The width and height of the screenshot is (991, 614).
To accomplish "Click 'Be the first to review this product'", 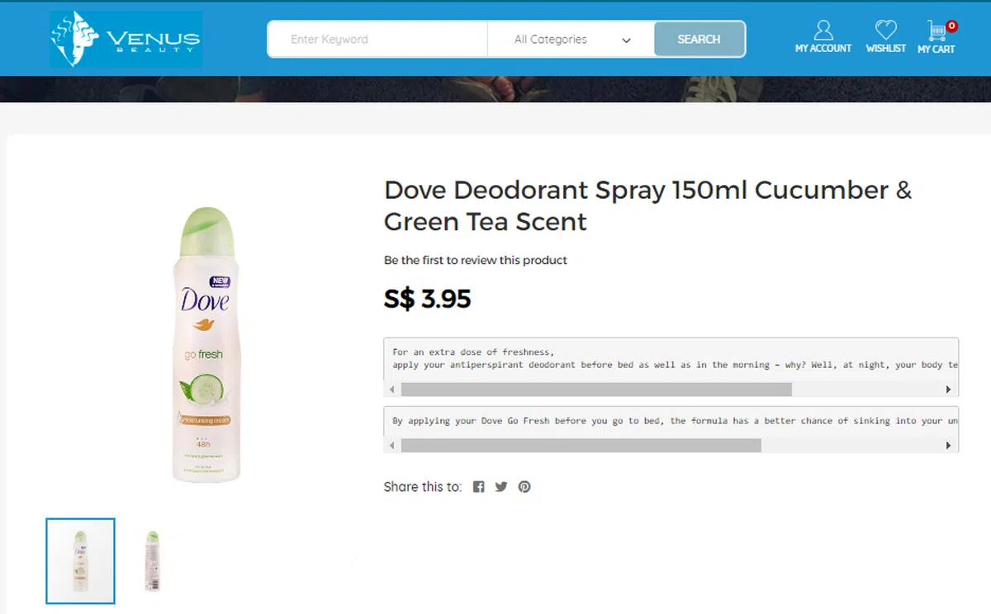I will [475, 260].
